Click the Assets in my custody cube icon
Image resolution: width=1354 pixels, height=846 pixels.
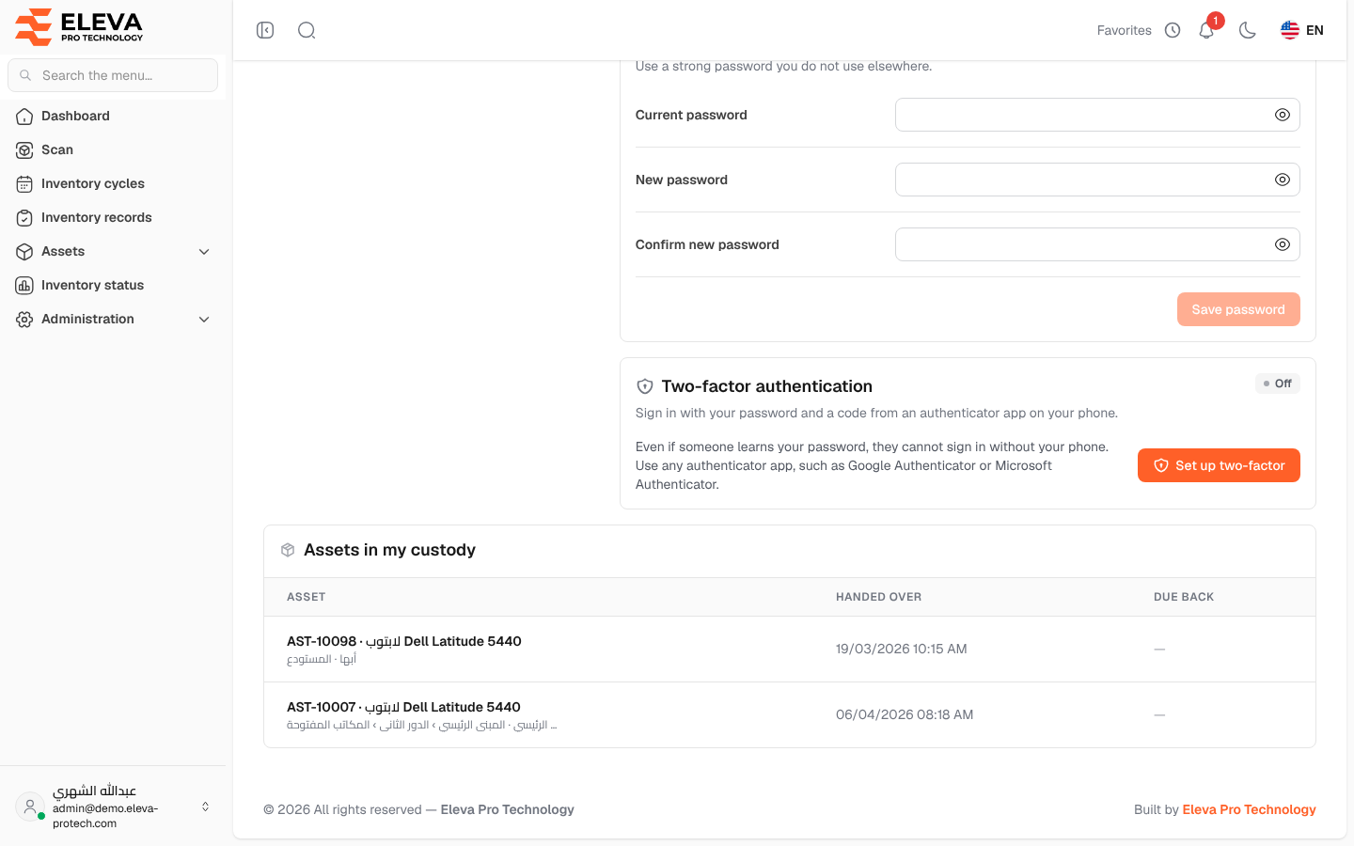(x=288, y=550)
